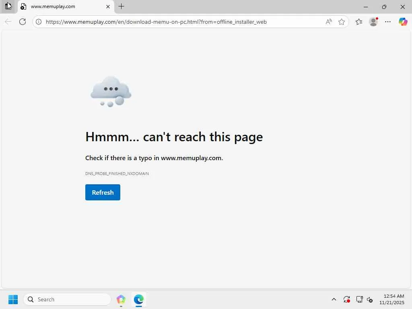This screenshot has height=309, width=412.
Task: Close the www.memuplay.com tab
Action: (108, 6)
